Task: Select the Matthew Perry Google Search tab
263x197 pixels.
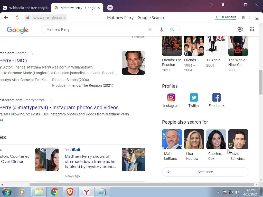Action: click(x=77, y=8)
